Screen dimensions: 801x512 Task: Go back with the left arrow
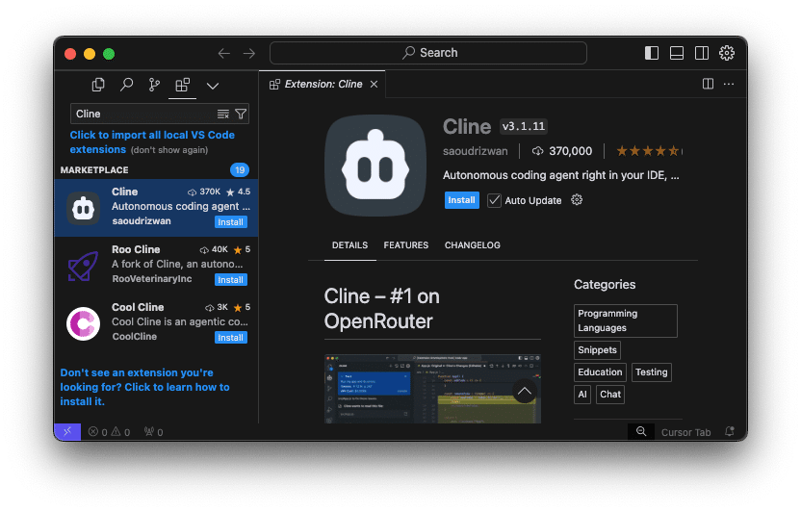(223, 53)
